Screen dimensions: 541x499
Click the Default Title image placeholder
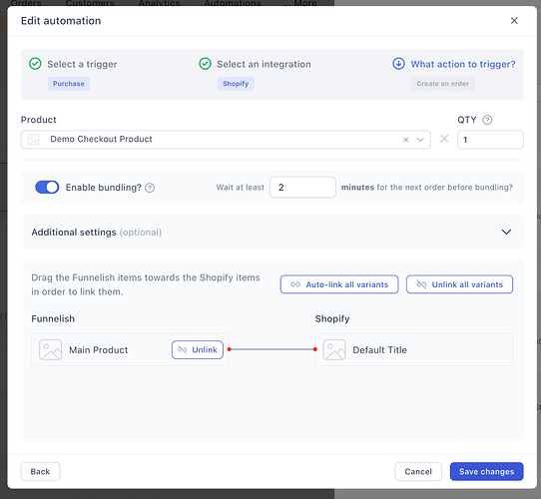[334, 349]
